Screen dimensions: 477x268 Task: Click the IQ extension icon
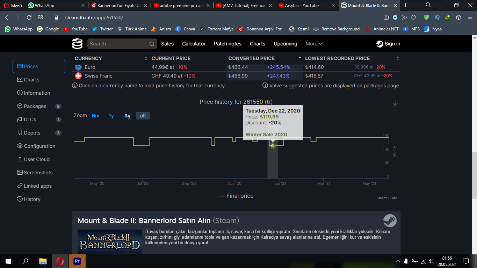tap(437, 17)
